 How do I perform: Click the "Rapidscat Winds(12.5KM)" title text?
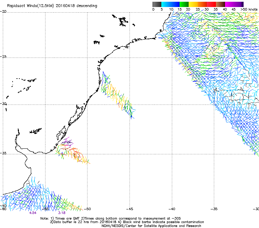pos(30,6)
